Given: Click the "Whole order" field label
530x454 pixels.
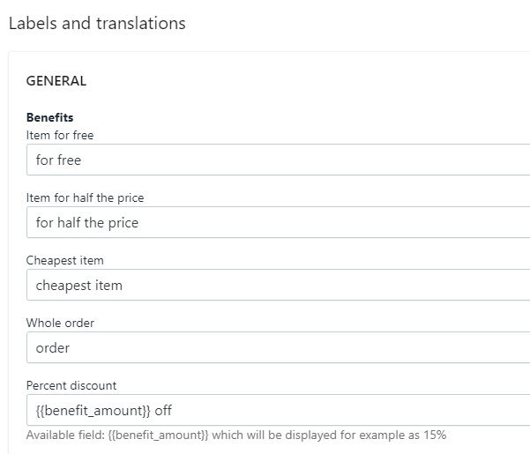Looking at the screenshot, I should 60,324.
